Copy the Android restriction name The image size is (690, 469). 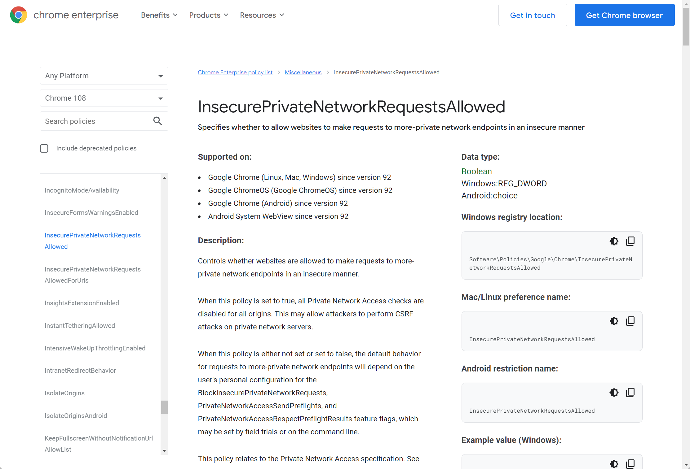pos(630,393)
